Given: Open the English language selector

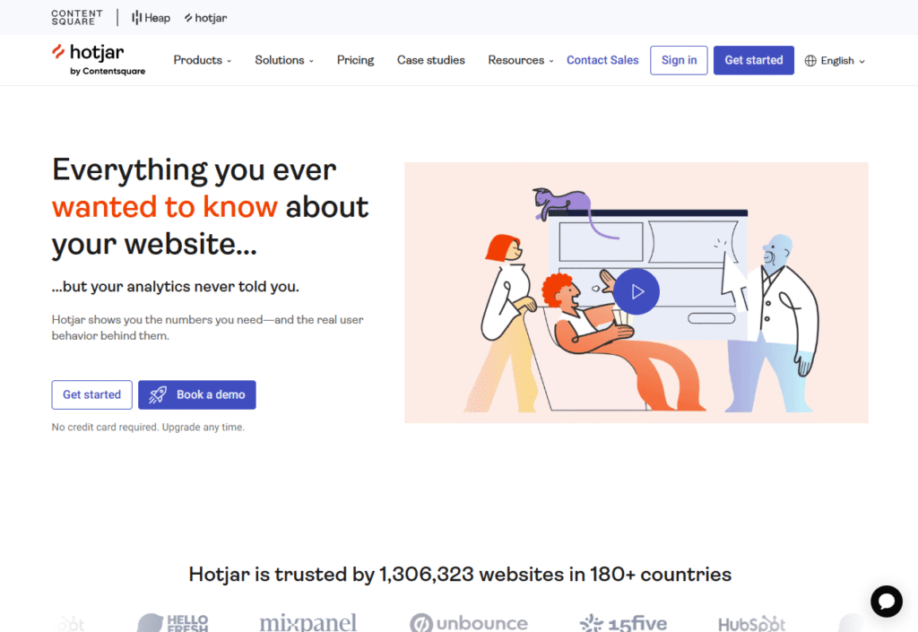Looking at the screenshot, I should (835, 61).
